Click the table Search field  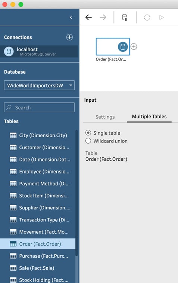pyautogui.click(x=39, y=107)
